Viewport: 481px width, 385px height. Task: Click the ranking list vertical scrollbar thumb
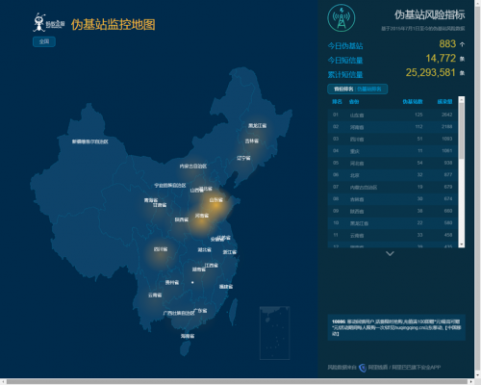462,131
